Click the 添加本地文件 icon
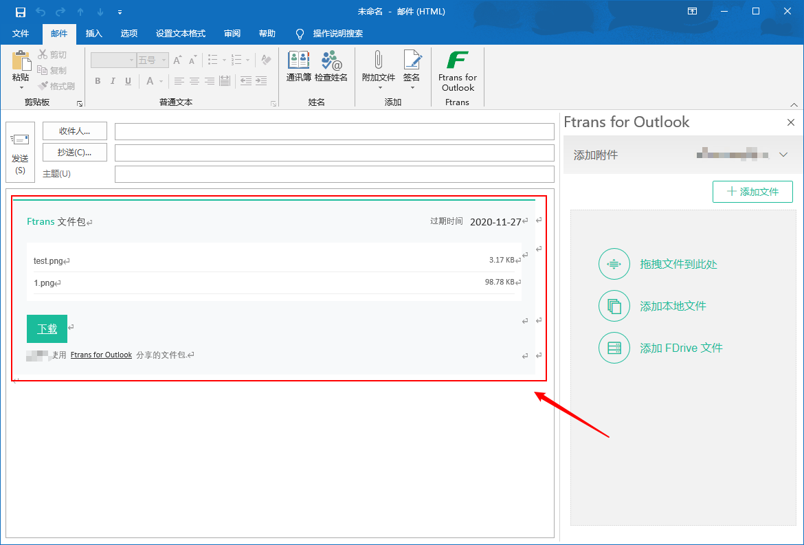The width and height of the screenshot is (804, 545). coord(614,306)
